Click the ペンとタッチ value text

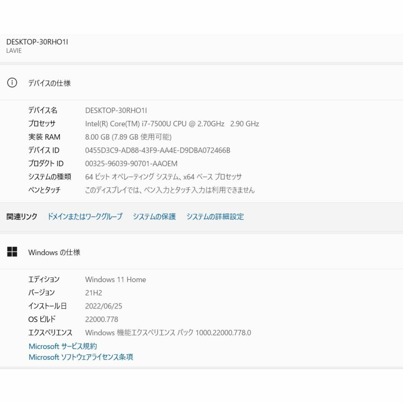[x=170, y=190]
